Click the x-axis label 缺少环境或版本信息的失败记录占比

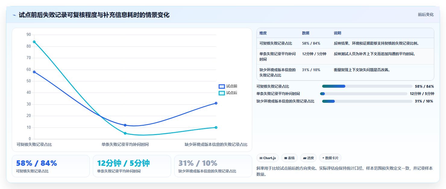click(x=216, y=145)
